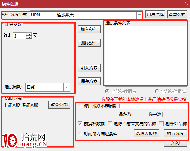Increase 连涨 days with the up arrow
The height and width of the screenshot is (151, 190).
(29, 34)
